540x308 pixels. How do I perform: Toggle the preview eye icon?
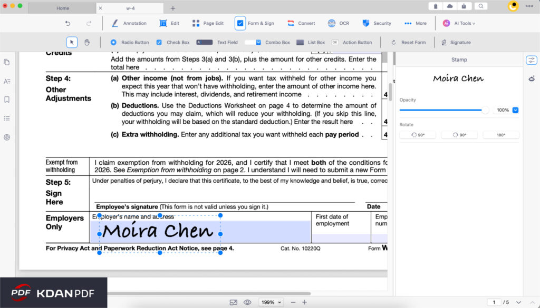247,302
